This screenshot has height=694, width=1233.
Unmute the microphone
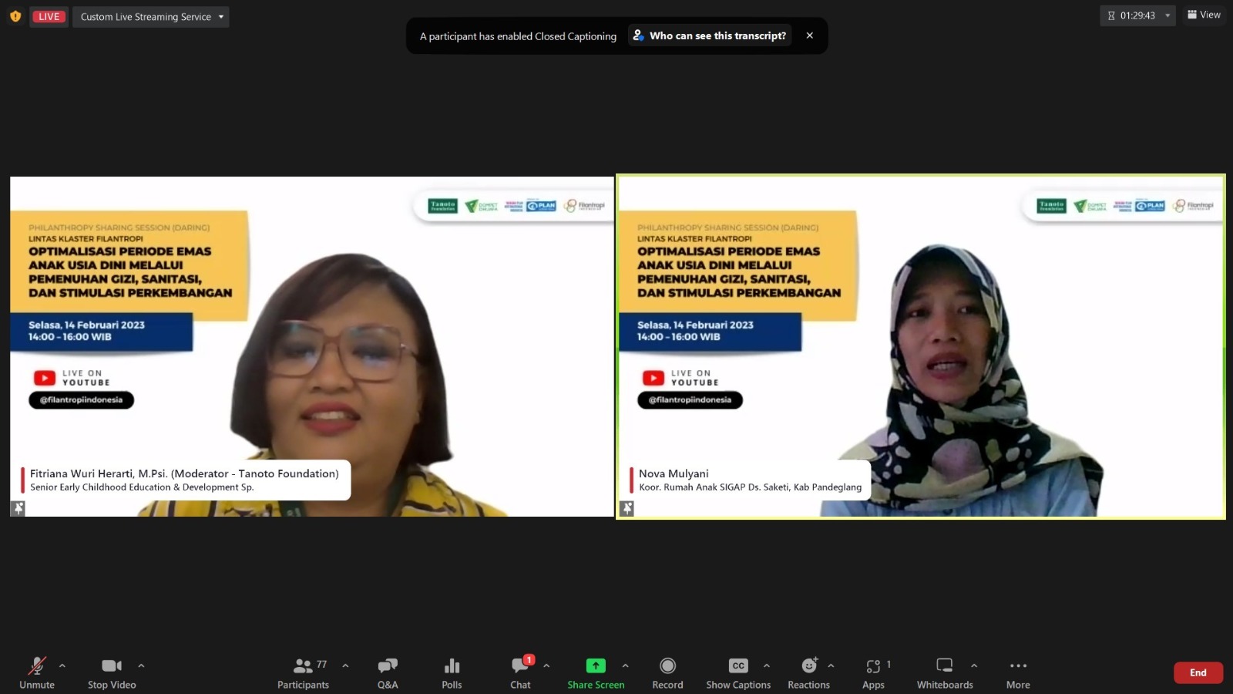click(x=36, y=672)
